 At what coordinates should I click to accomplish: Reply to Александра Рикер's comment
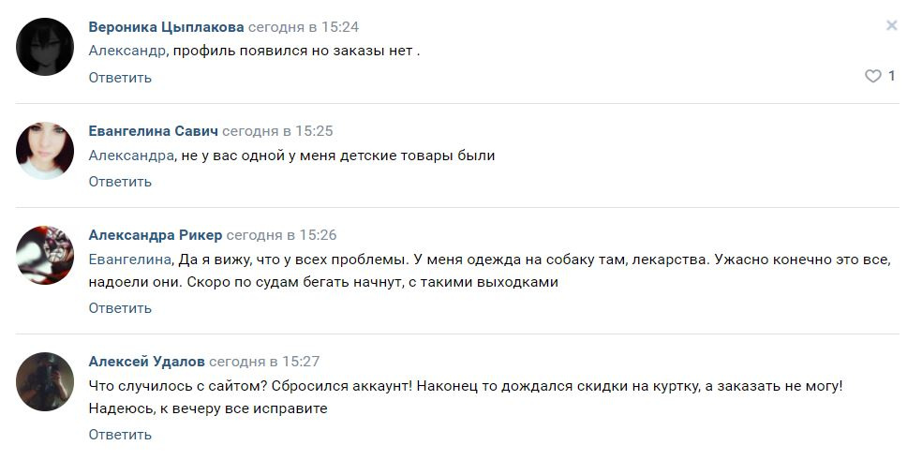120,308
